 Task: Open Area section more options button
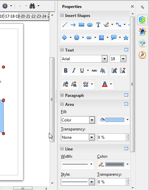point(126,104)
